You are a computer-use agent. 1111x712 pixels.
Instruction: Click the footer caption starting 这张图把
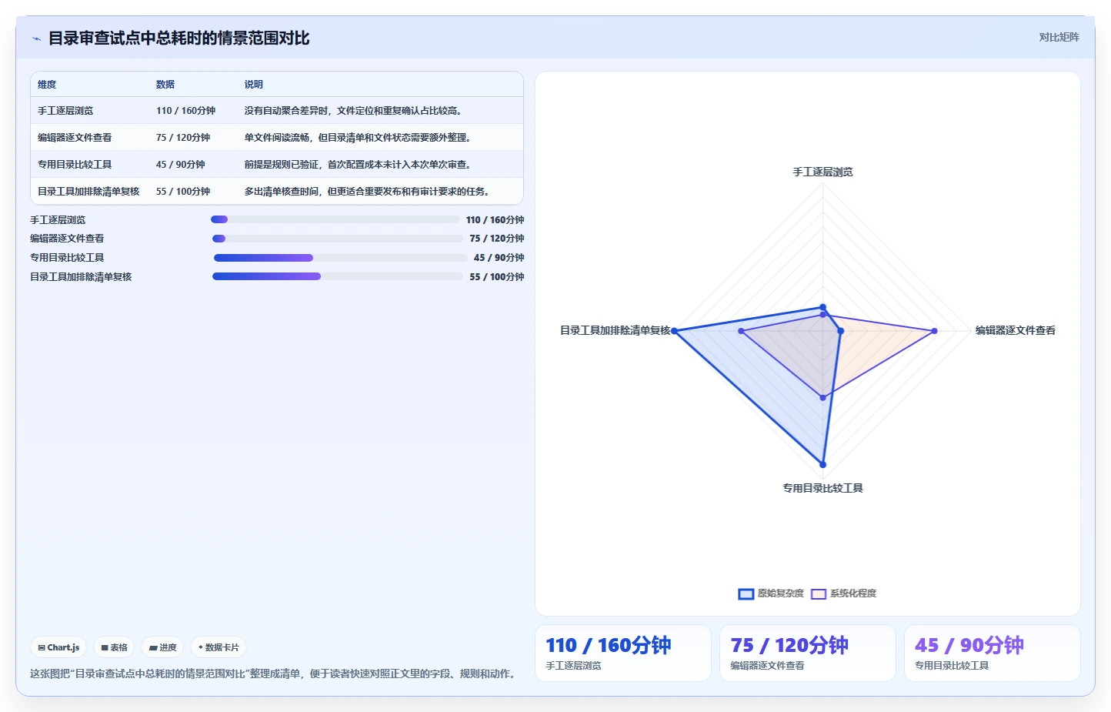(x=273, y=674)
